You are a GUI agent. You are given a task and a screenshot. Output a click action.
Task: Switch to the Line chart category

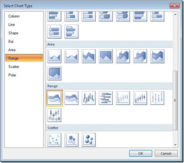[x=24, y=25]
